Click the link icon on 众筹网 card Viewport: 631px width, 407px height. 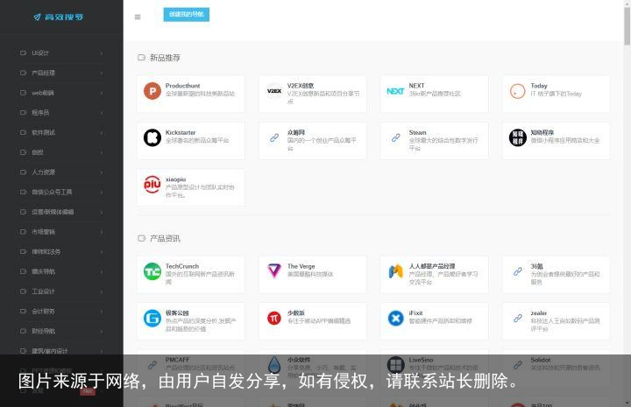click(x=274, y=137)
